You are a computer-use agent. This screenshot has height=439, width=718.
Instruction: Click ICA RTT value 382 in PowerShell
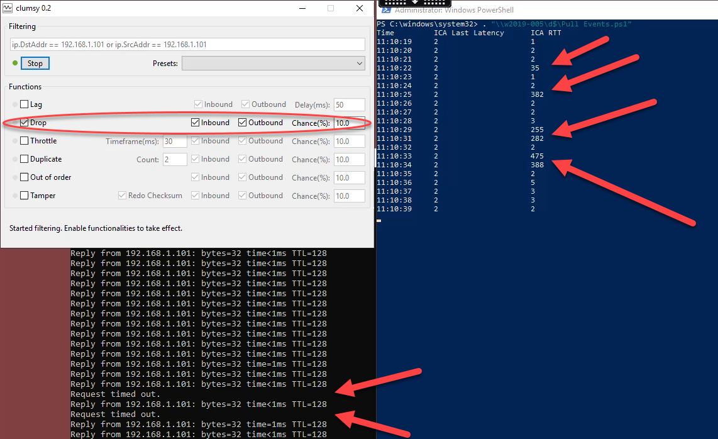click(537, 94)
